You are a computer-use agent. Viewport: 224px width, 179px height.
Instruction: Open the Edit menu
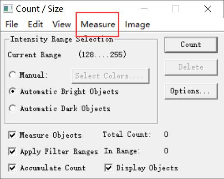[36, 25]
